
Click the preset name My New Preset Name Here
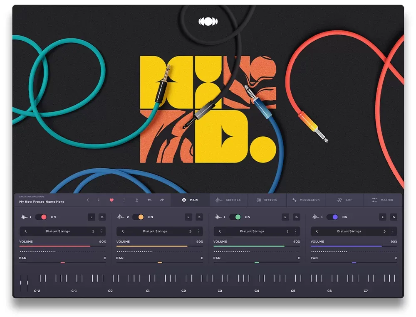click(x=42, y=202)
